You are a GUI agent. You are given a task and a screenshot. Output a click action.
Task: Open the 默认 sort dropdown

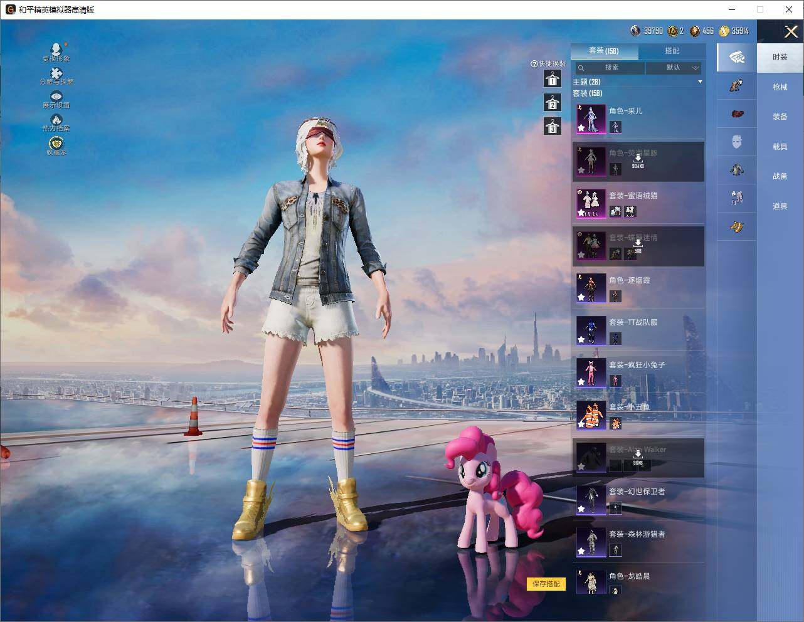[674, 67]
